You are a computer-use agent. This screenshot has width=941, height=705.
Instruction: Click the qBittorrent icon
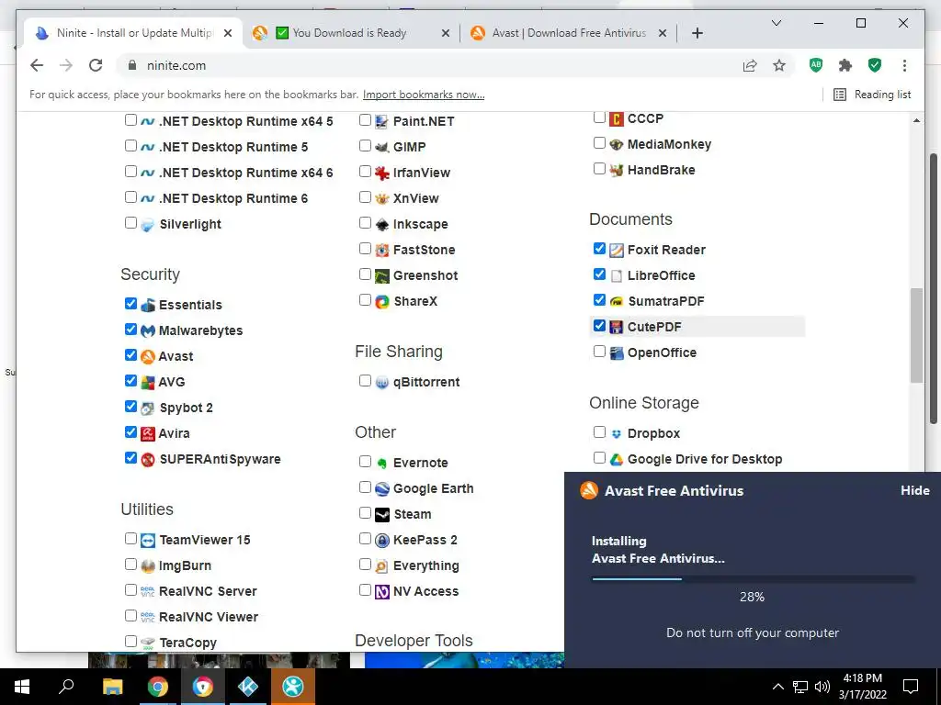coord(382,383)
